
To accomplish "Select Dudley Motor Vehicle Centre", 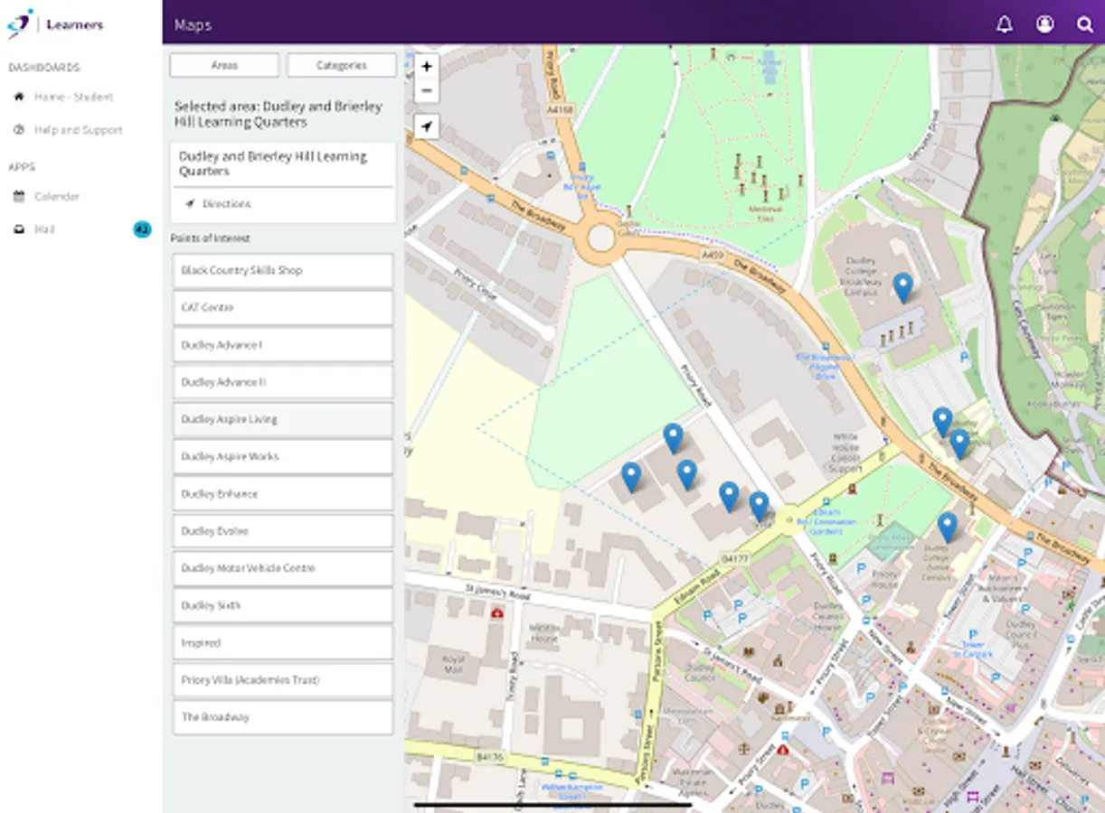I will 283,568.
